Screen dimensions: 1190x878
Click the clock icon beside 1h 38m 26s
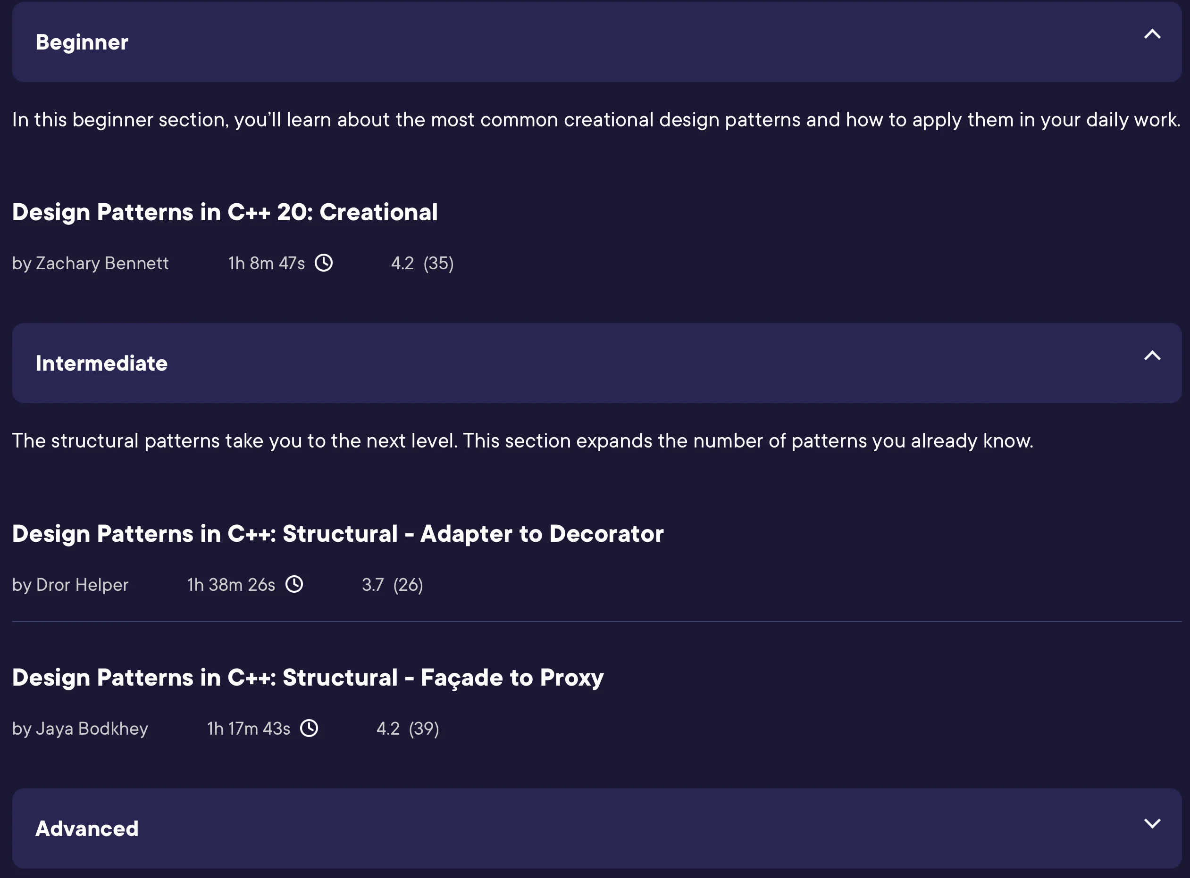coord(294,584)
